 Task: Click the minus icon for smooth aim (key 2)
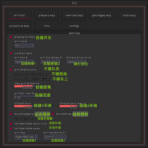tap(57, 106)
